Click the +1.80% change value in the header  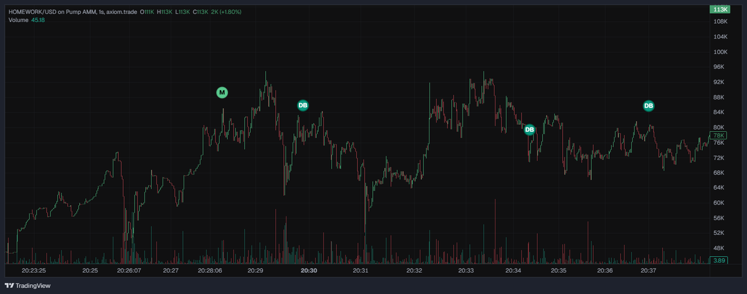[230, 12]
